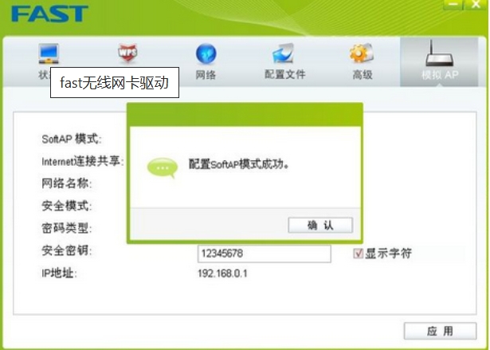The width and height of the screenshot is (490, 350).
Task: Close the FAST utility window
Action: click(476, 4)
